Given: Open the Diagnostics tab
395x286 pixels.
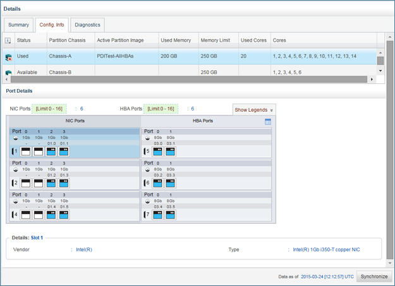Looking at the screenshot, I should [x=87, y=25].
